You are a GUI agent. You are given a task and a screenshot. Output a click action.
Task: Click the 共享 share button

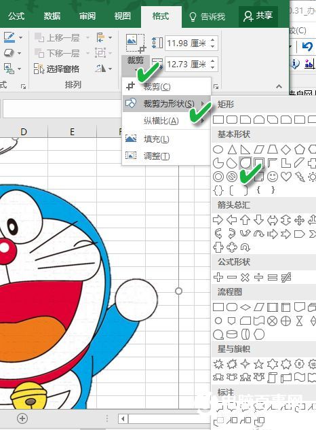[x=258, y=16]
